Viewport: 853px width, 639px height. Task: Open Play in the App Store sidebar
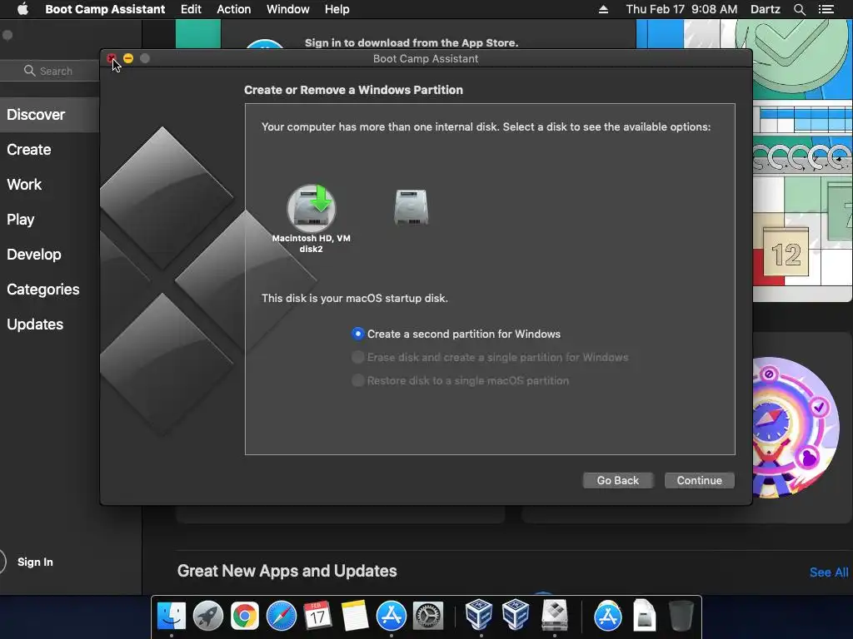pyautogui.click(x=21, y=220)
